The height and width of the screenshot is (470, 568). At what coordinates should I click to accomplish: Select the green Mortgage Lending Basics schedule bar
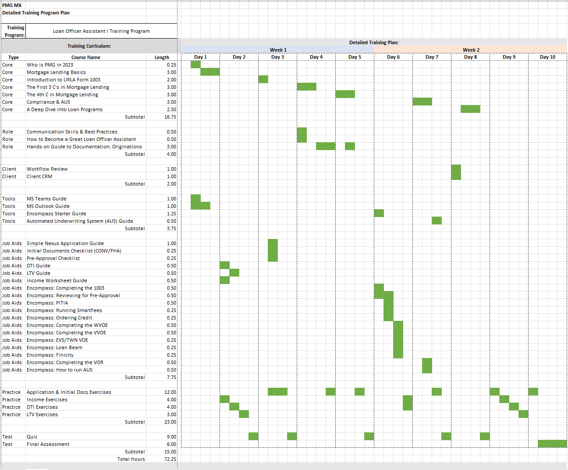[210, 72]
